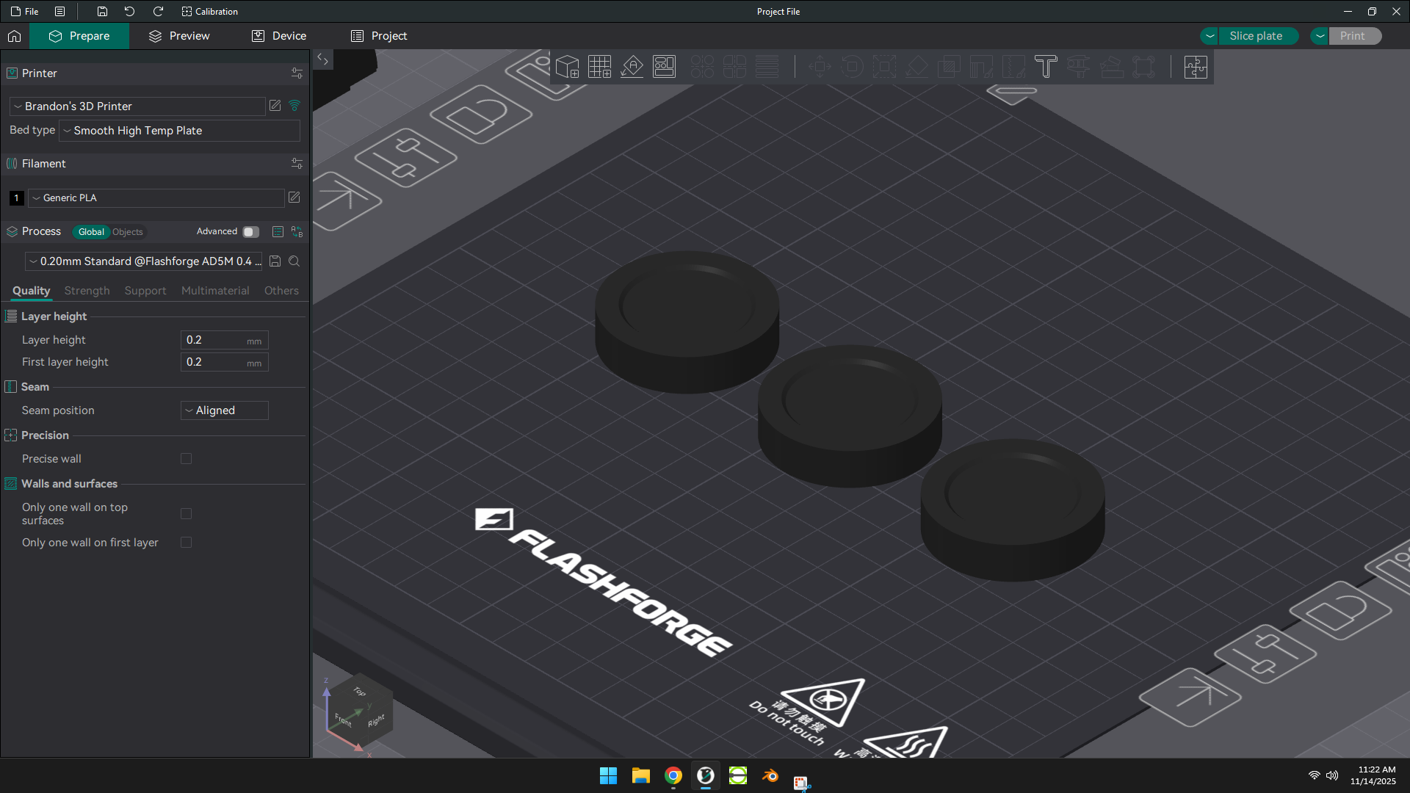
Task: Expand the Generic PLA filament dropdown
Action: pos(156,198)
